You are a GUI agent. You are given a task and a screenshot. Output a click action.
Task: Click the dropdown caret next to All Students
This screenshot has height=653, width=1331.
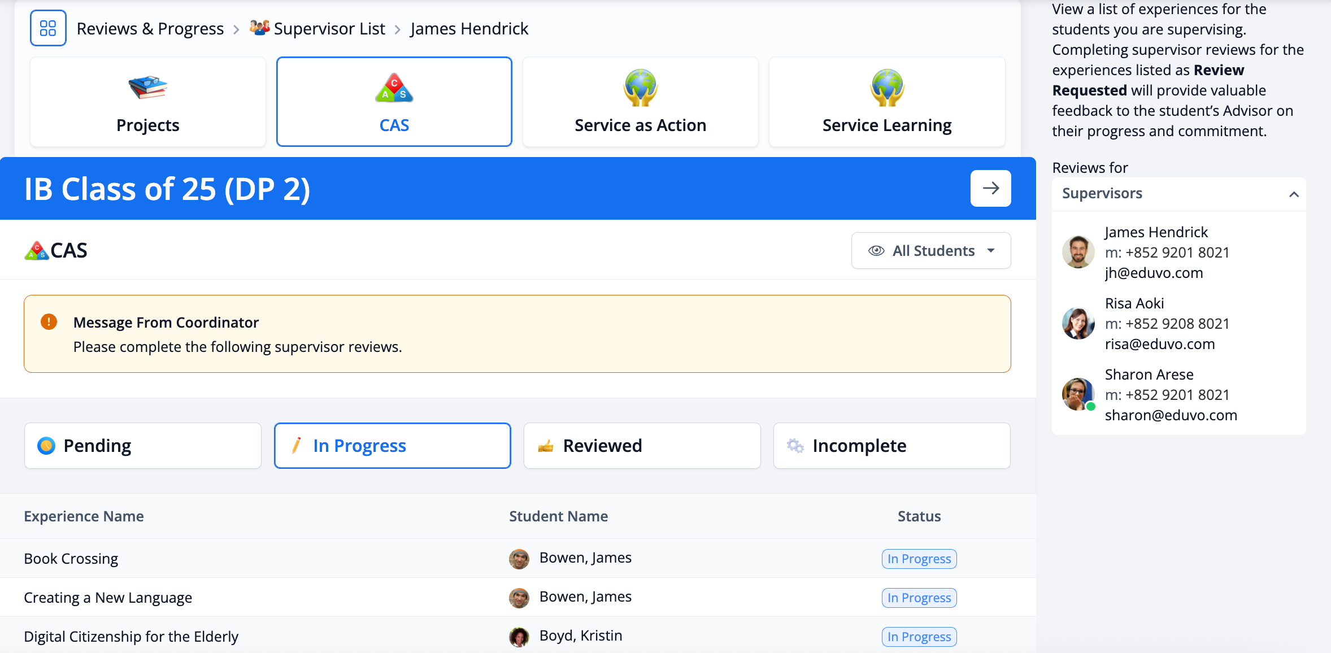point(991,251)
